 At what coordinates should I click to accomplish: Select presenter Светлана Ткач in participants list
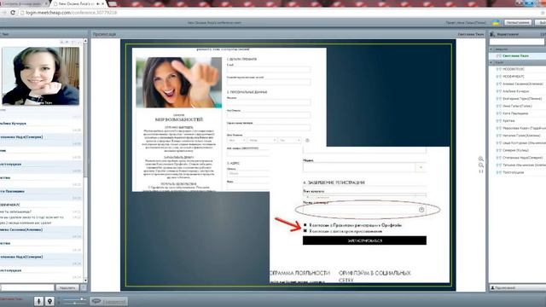515,55
